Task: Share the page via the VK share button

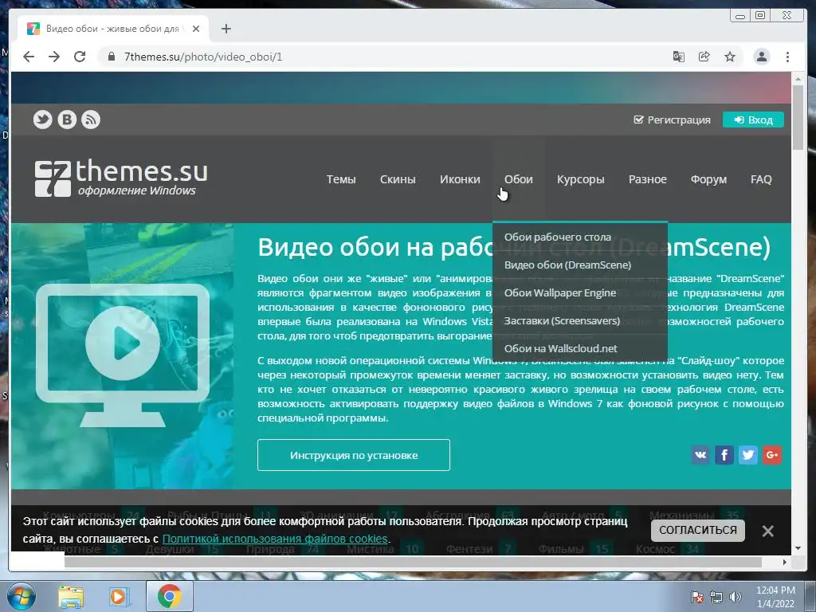Action: 700,455
